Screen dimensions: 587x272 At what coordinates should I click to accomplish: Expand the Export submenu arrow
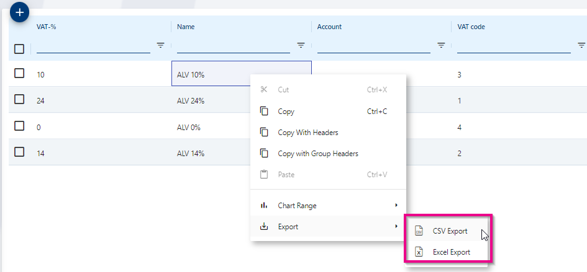pos(396,227)
